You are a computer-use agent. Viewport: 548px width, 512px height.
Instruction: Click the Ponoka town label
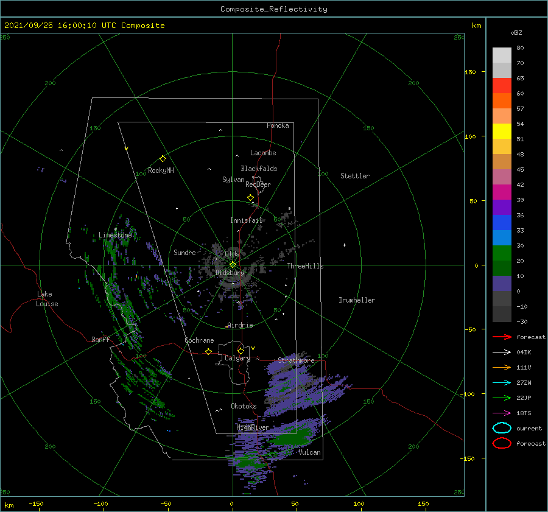tap(278, 125)
